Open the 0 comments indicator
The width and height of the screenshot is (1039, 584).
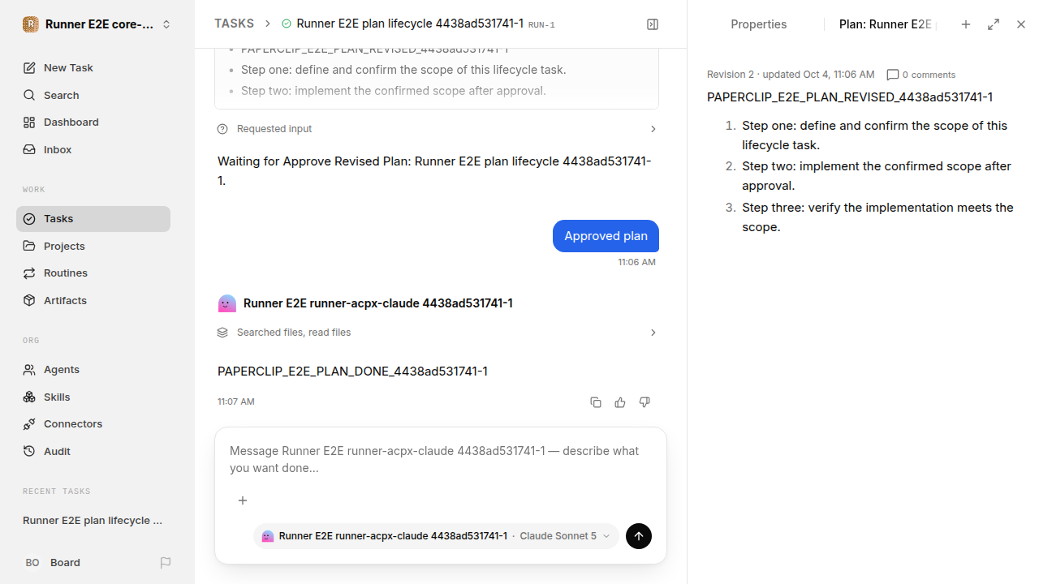coord(921,75)
